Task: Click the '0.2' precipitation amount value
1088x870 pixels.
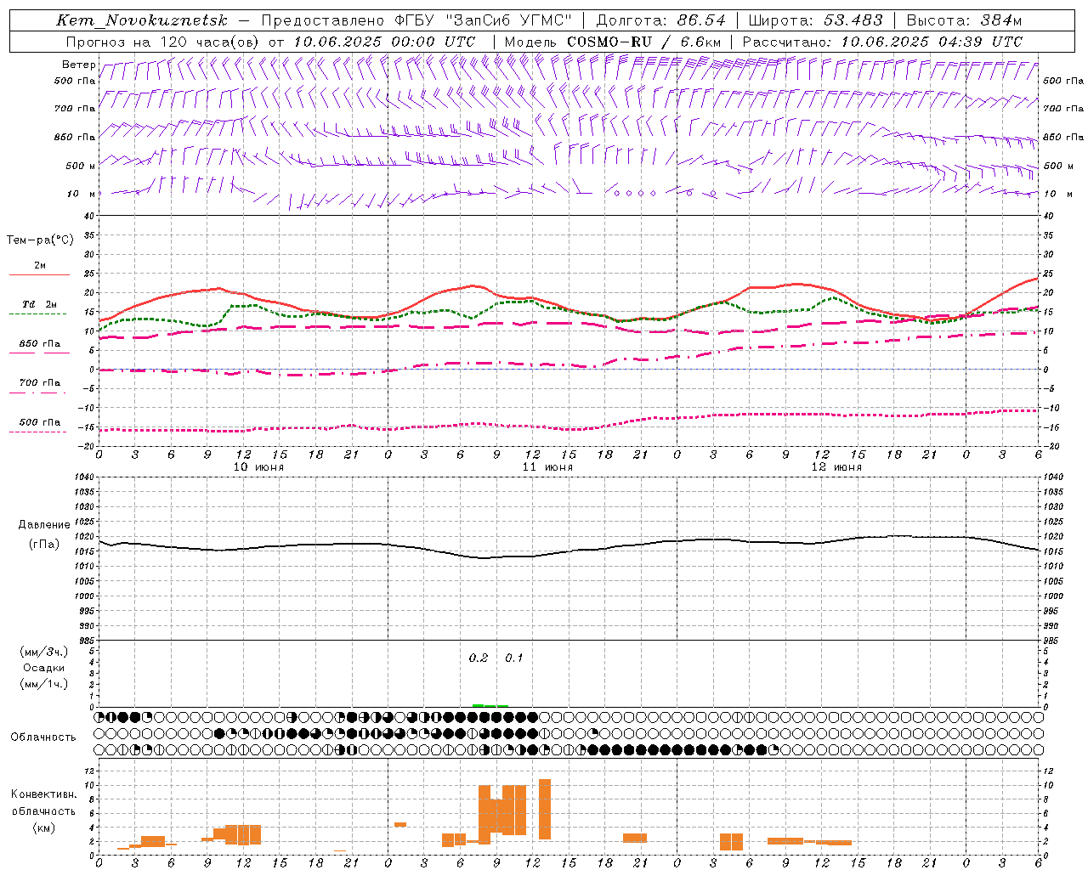Action: pos(479,658)
